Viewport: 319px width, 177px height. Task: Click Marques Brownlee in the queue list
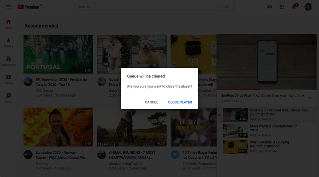[263, 151]
